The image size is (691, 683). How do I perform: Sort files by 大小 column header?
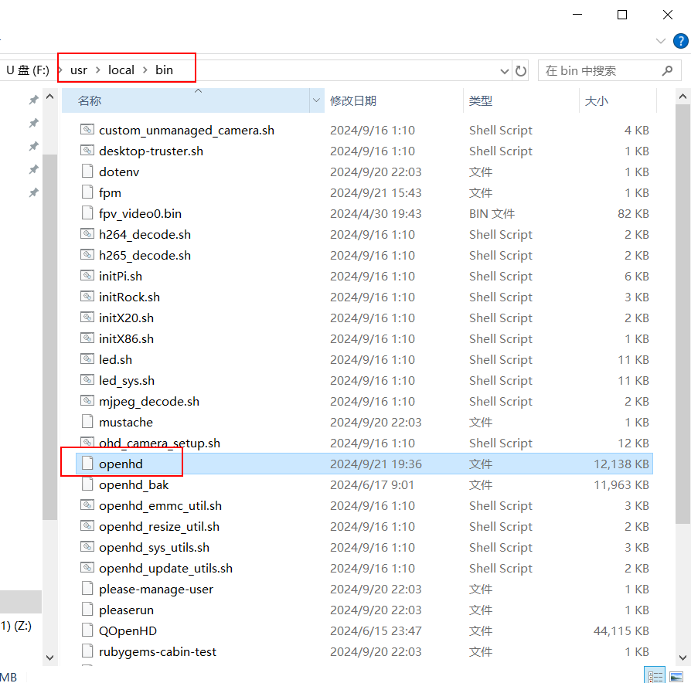[618, 100]
